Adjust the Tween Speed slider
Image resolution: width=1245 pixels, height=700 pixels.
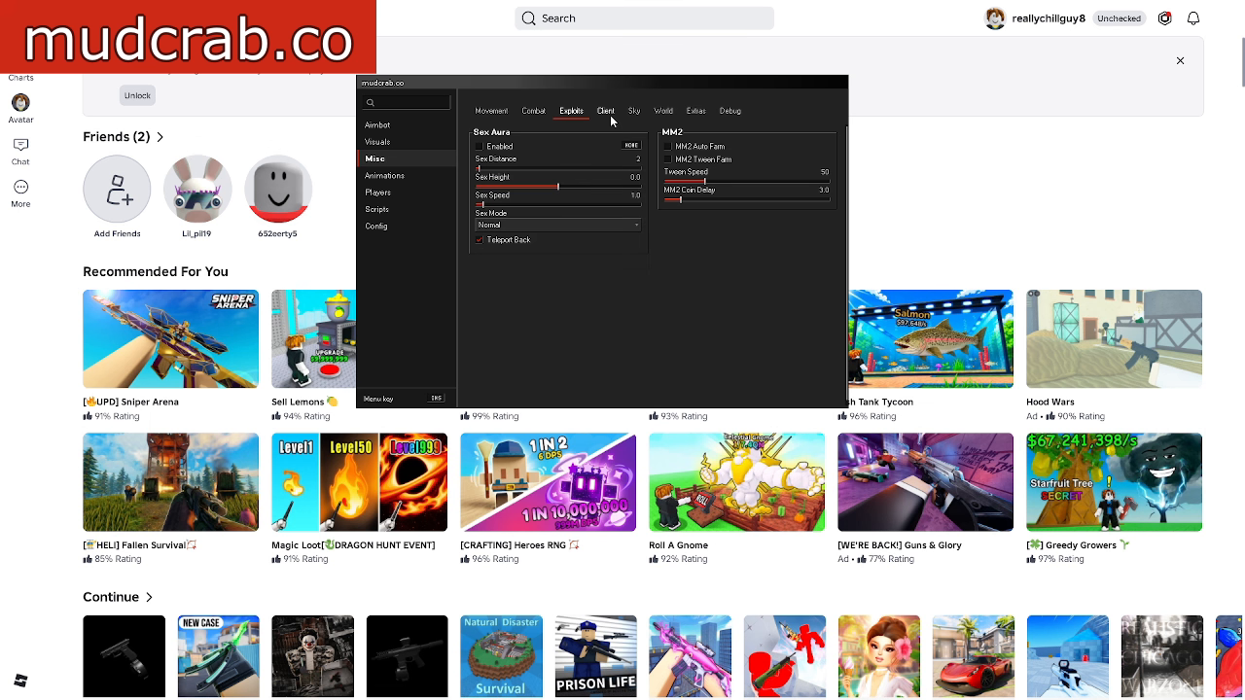pos(746,181)
